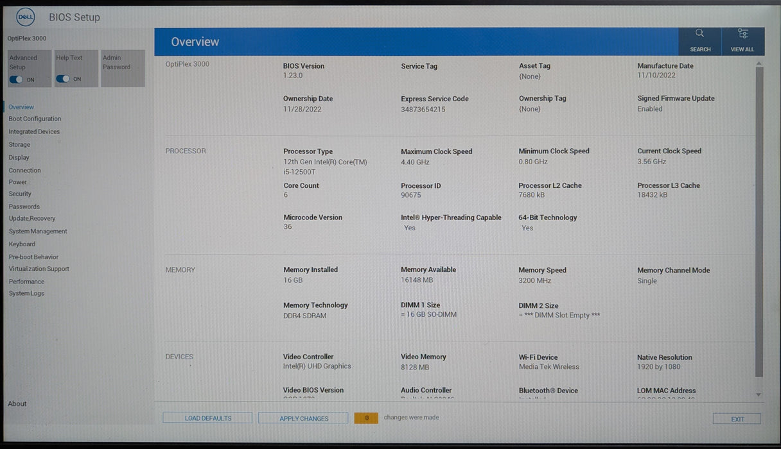The width and height of the screenshot is (781, 449).
Task: Click the scrollbar up arrow
Action: point(759,64)
